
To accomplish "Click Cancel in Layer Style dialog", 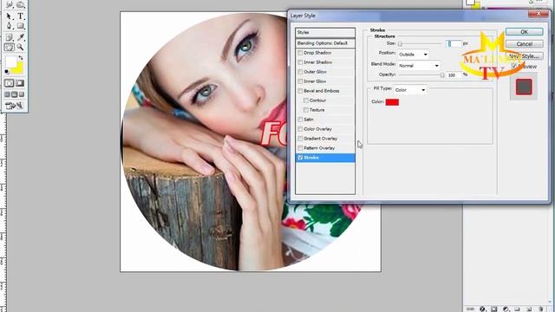I will click(x=524, y=44).
